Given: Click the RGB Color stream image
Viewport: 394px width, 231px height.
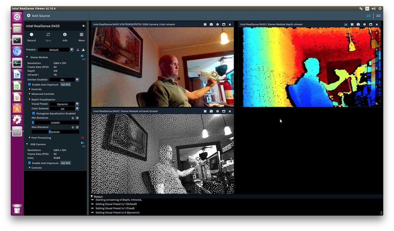Looking at the screenshot, I should 162,67.
